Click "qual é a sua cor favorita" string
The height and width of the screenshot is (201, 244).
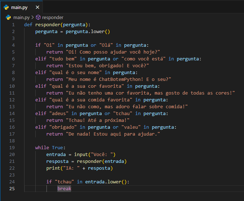pyautogui.click(x=86, y=86)
